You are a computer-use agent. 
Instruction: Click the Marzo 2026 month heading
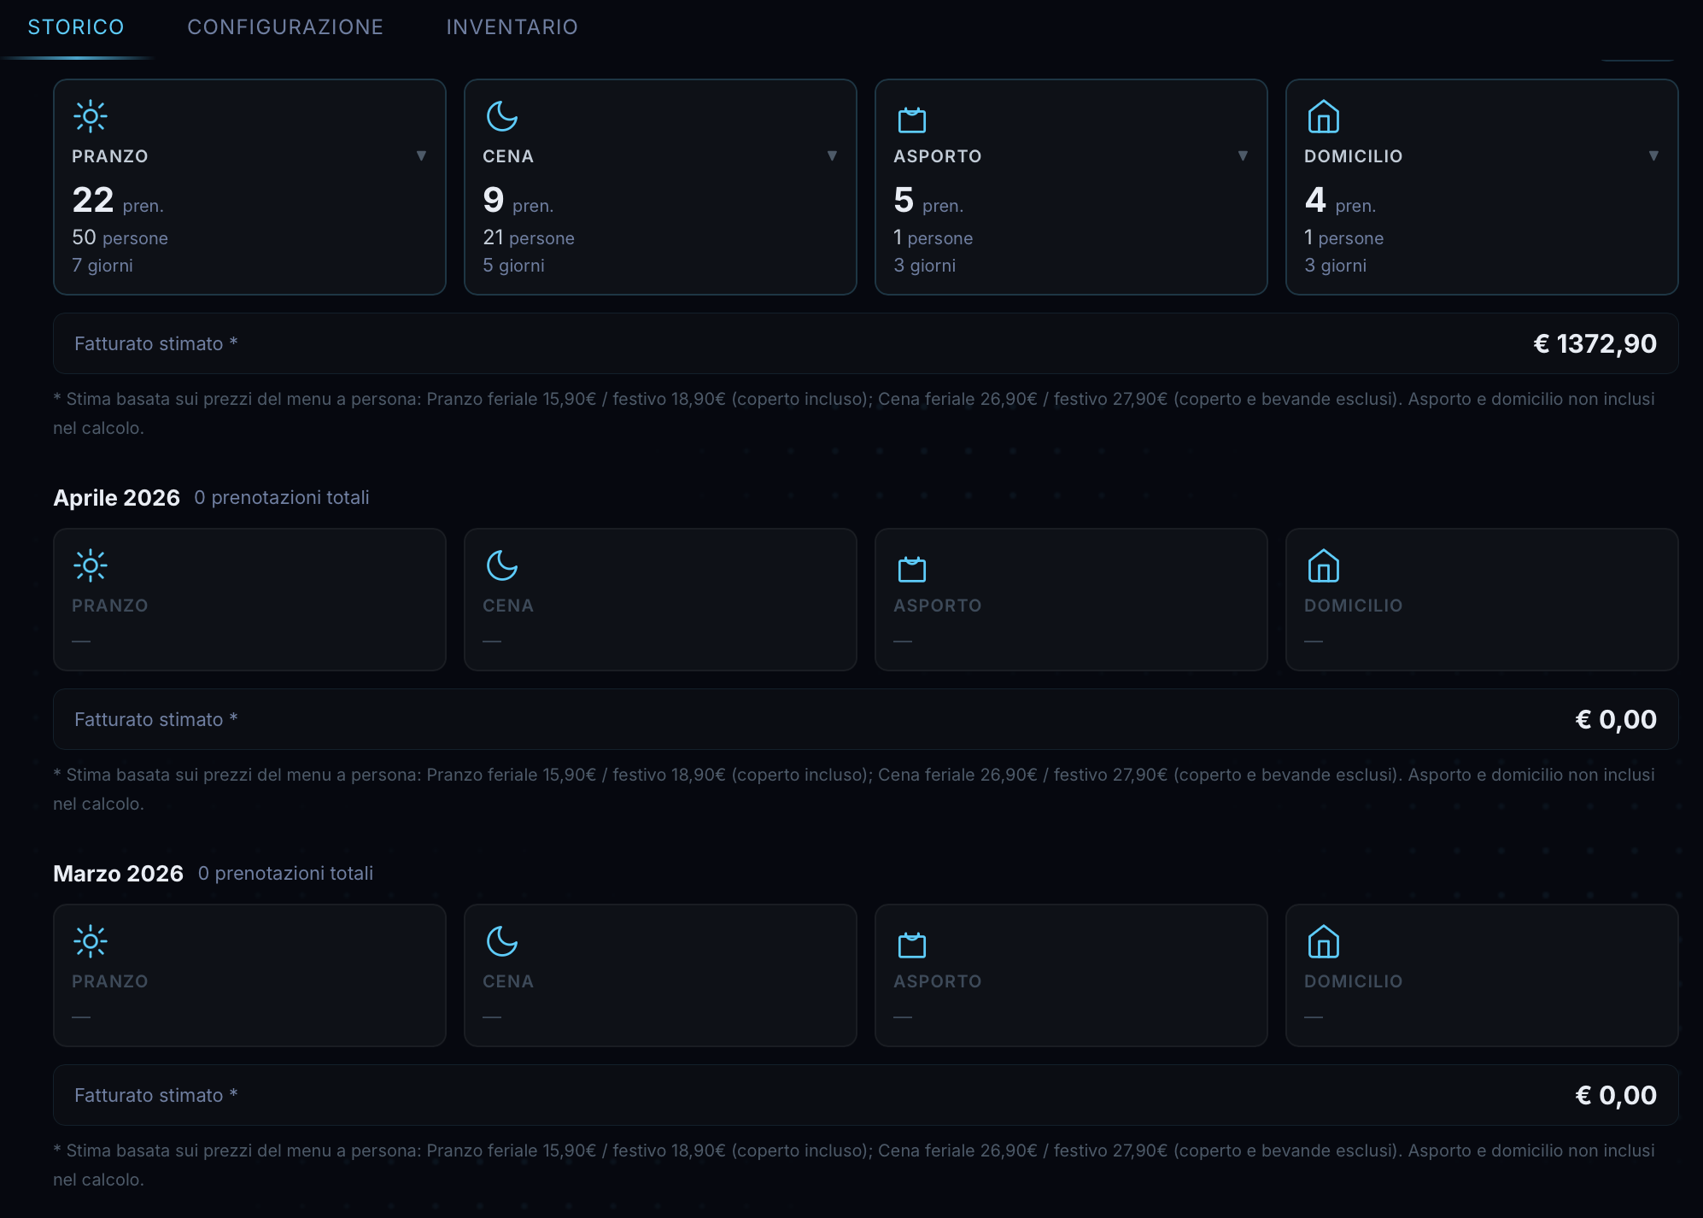click(x=119, y=873)
